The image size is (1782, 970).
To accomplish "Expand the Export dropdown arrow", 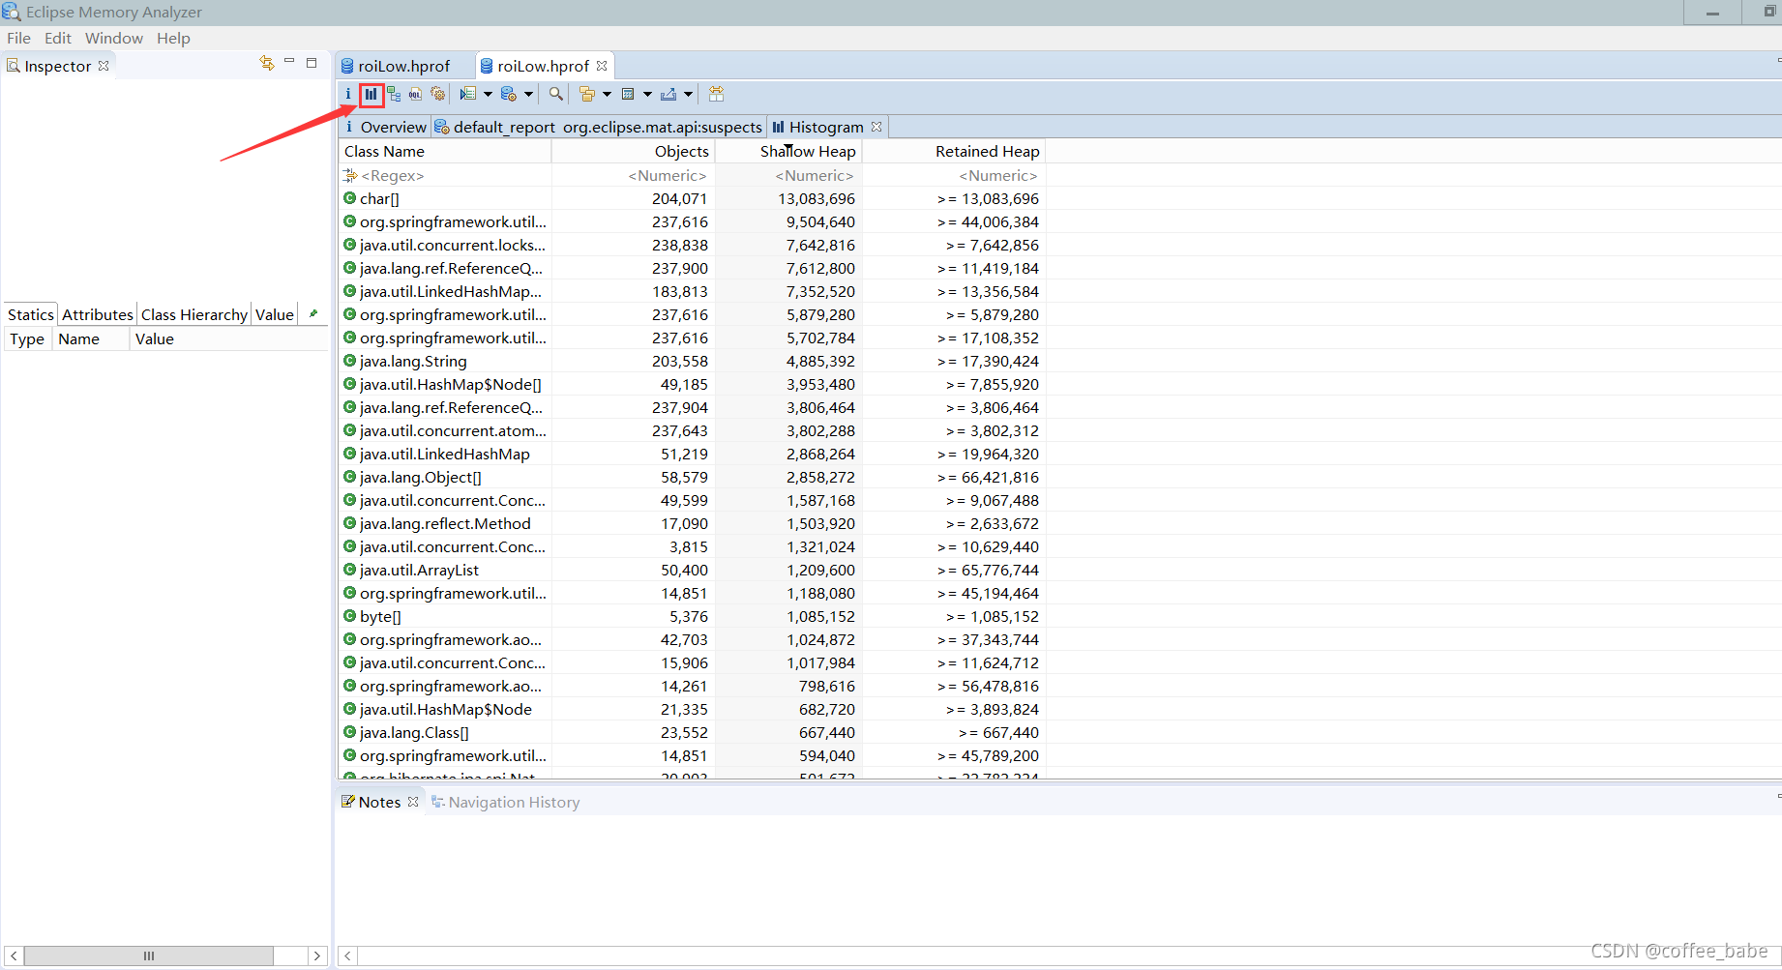I will [688, 94].
